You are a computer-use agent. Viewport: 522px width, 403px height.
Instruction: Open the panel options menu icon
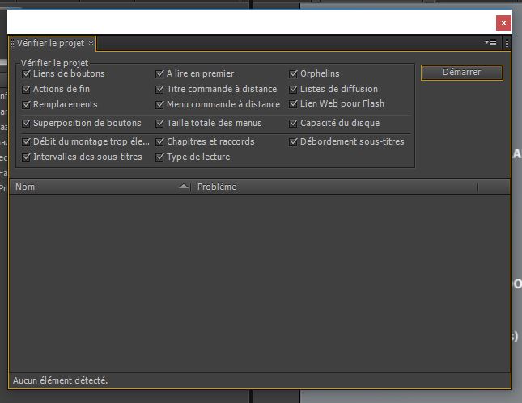(490, 43)
